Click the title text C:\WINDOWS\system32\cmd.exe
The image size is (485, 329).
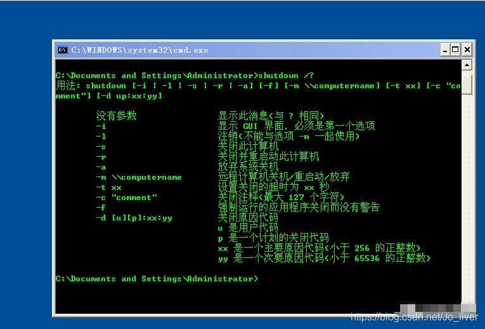tap(140, 50)
